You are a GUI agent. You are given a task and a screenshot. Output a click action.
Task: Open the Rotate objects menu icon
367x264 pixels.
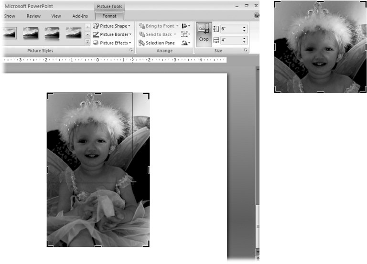(186, 43)
